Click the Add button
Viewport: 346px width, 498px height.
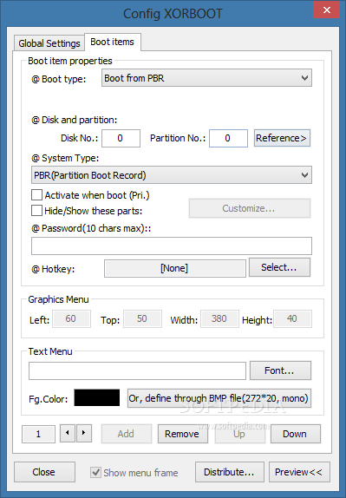click(x=127, y=434)
